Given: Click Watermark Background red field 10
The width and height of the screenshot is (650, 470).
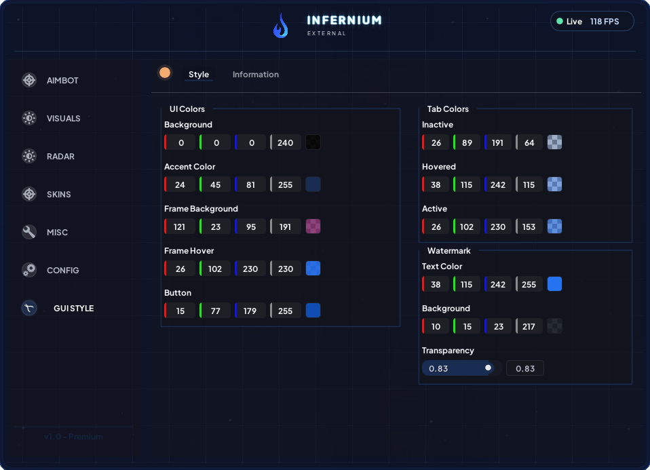Looking at the screenshot, I should [436, 327].
